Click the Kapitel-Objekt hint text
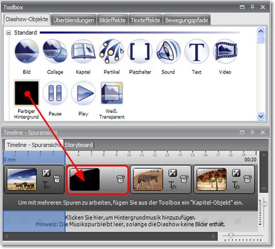The height and width of the screenshot is (249, 275). point(130,203)
